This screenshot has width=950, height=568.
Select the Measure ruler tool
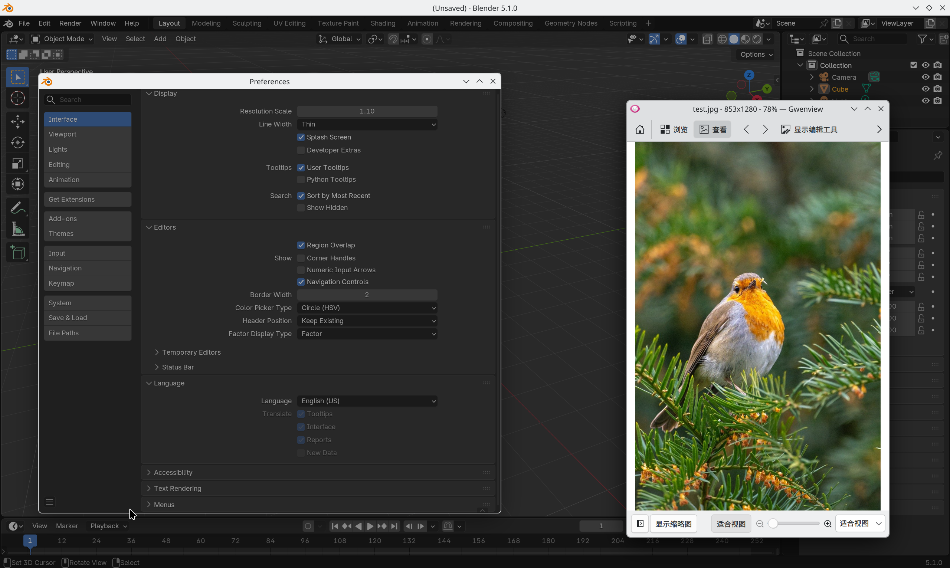click(x=17, y=229)
